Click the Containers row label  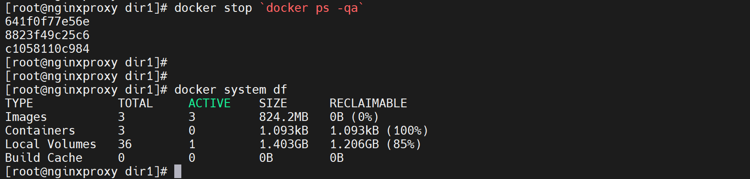pyautogui.click(x=40, y=131)
